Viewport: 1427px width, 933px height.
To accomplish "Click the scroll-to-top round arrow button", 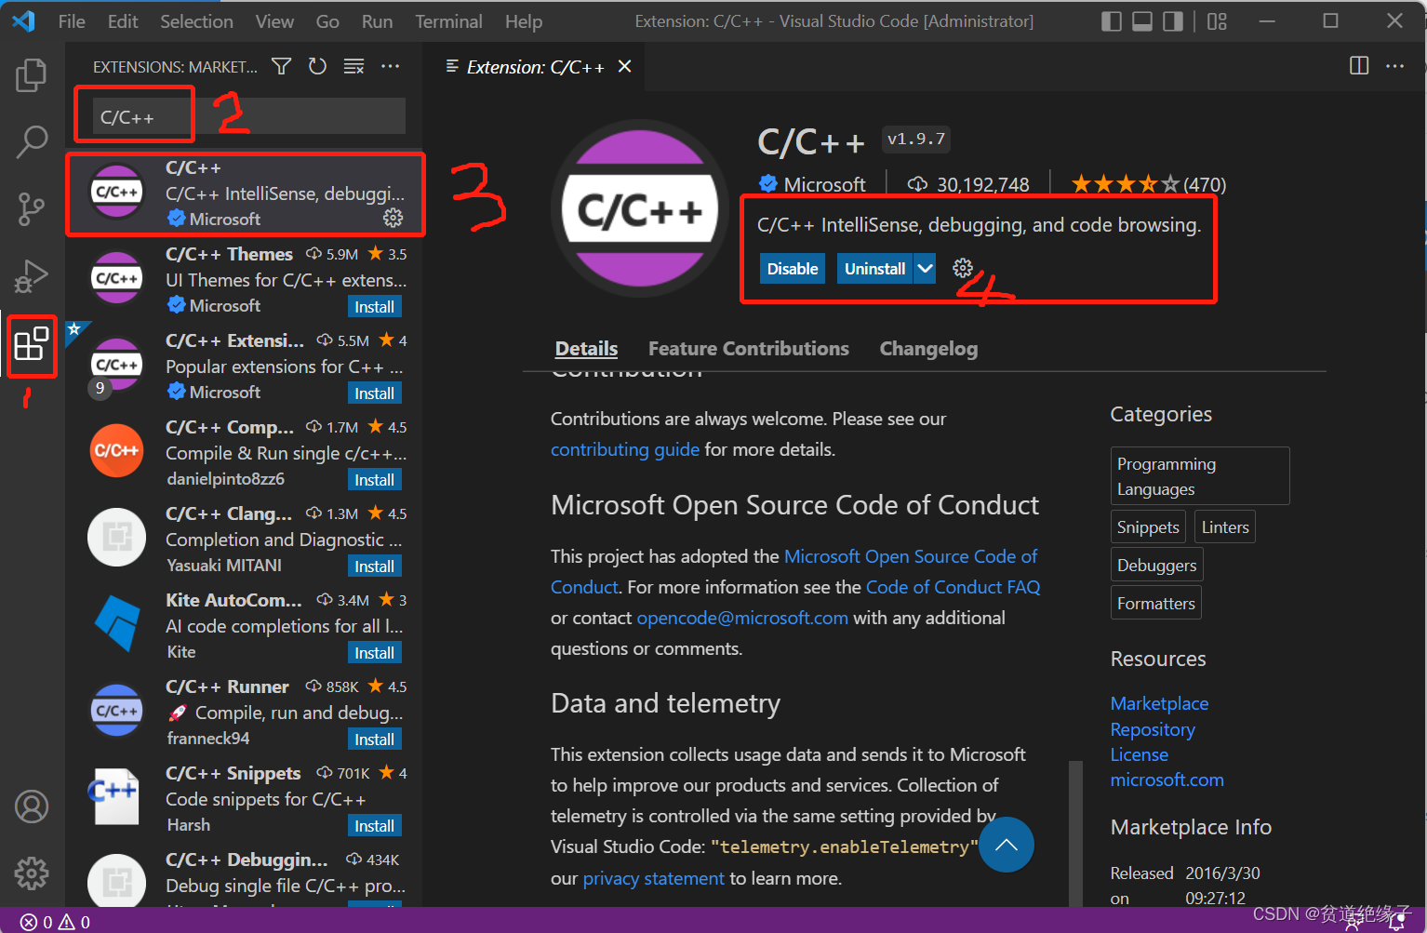I will point(1007,845).
